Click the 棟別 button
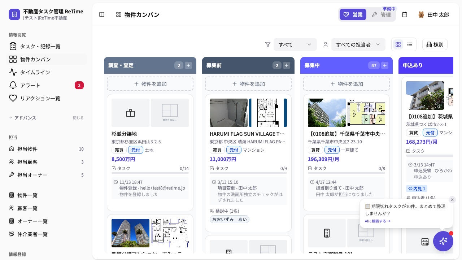This screenshot has height=260, width=462. pyautogui.click(x=435, y=44)
